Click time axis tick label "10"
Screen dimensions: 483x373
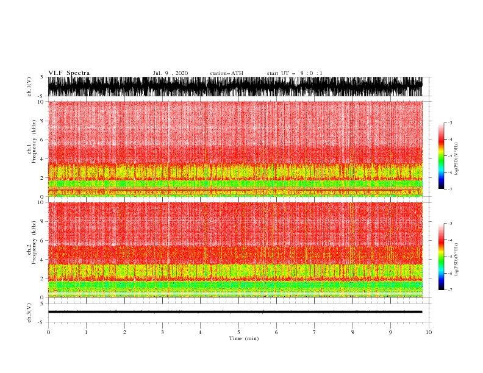pos(429,332)
